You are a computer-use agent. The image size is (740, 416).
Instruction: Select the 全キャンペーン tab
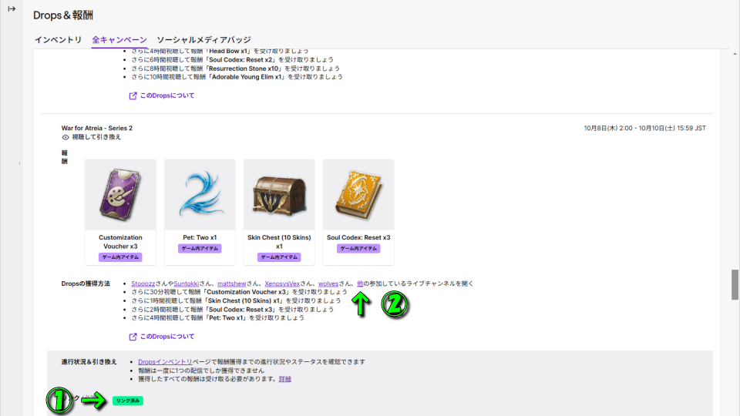(119, 39)
